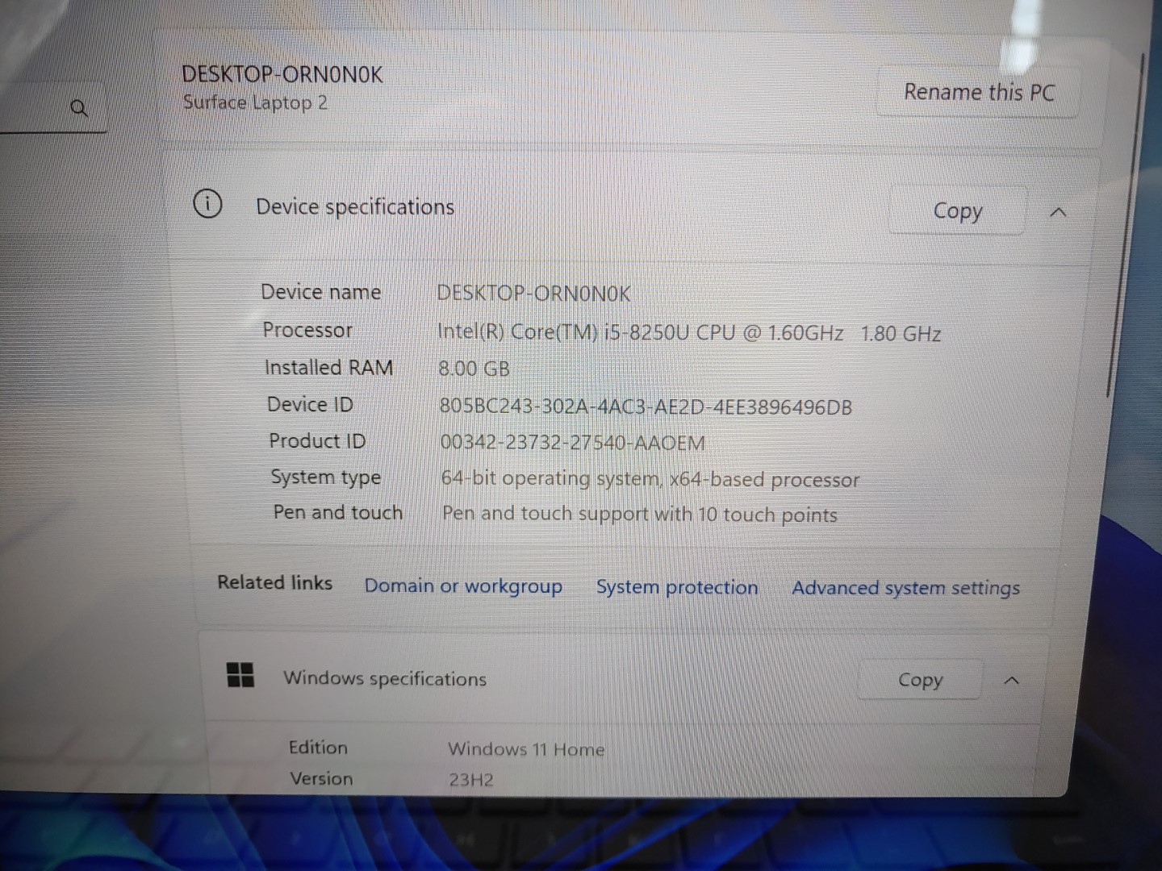Select the Device name value DESKTOP-ORN0N0K
The image size is (1162, 871).
click(533, 293)
